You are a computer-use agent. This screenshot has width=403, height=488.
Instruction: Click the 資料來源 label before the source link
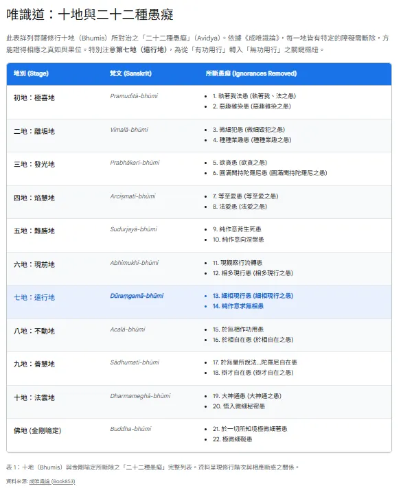point(17,481)
